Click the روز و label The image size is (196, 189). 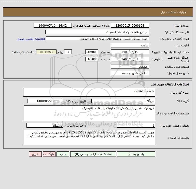click(x=60, y=52)
